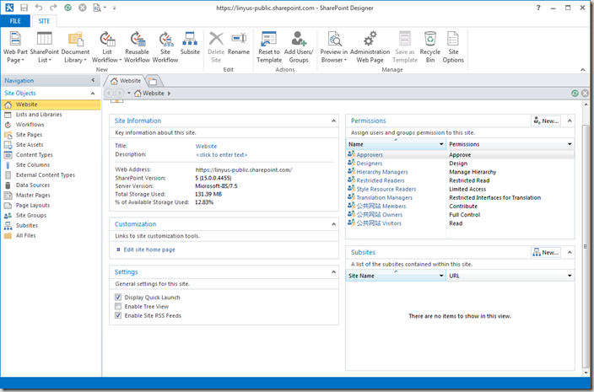Start a new Site Workflow
The width and height of the screenshot is (594, 392).
point(165,47)
